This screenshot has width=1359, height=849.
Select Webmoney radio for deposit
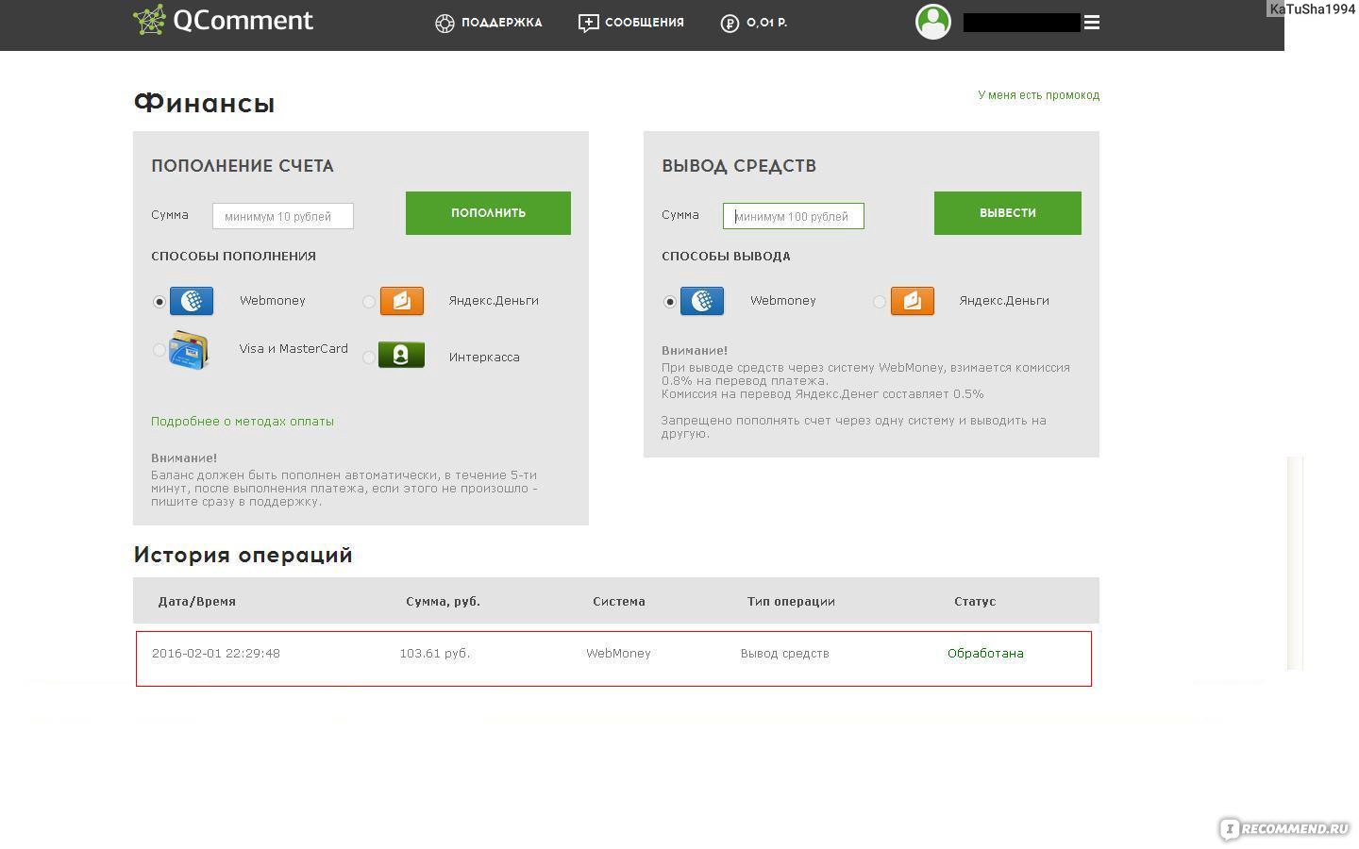(159, 302)
